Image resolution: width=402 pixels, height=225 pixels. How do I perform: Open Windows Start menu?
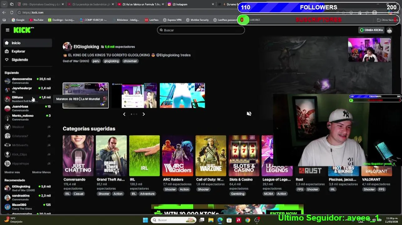point(145,220)
